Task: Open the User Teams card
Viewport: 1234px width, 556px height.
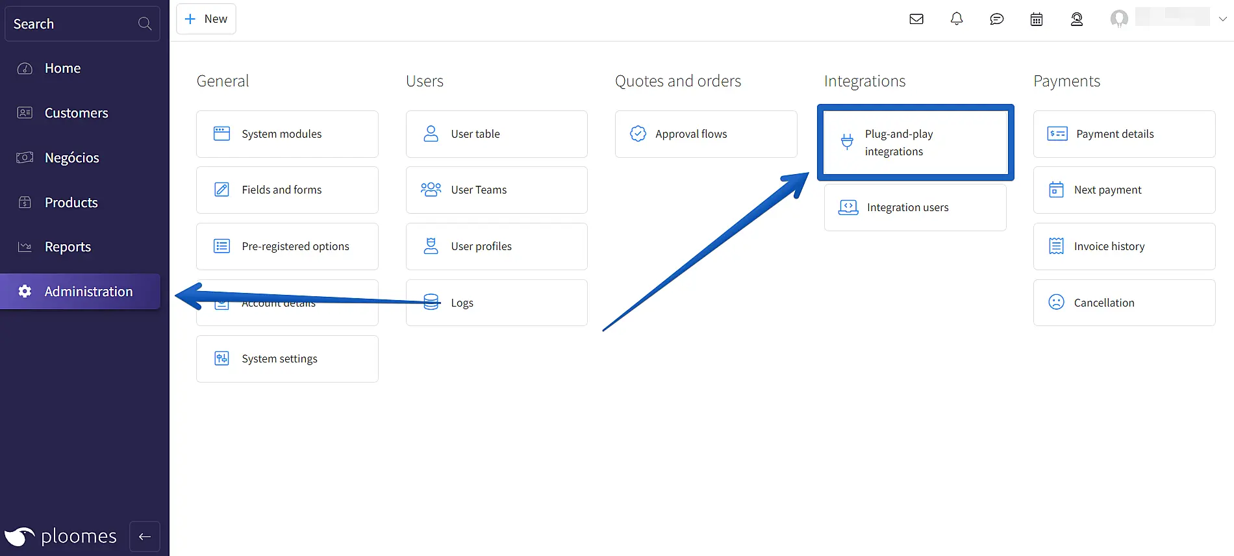Action: pos(496,190)
